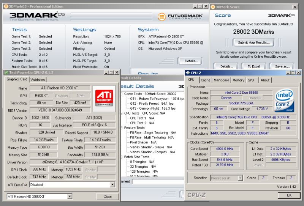Image resolution: width=304 pixels, height=206 pixels.
Task: Select Vertex Shader - Complex row
Action: (153, 152)
